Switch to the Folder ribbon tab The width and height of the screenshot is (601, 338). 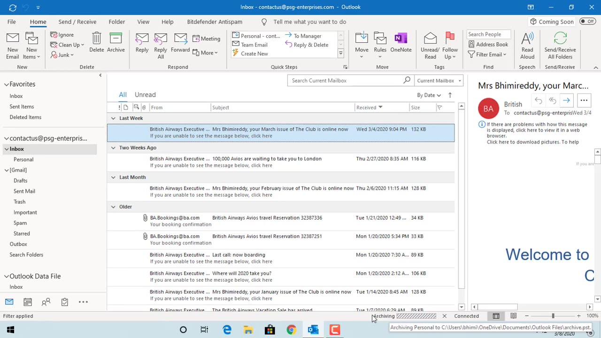(117, 22)
